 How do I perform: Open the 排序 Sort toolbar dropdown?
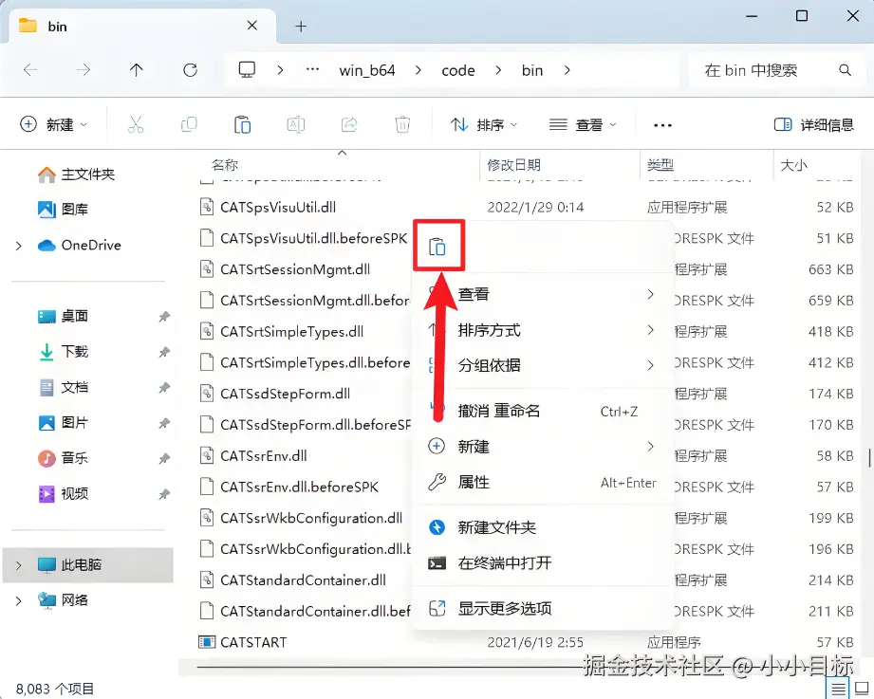click(x=483, y=125)
